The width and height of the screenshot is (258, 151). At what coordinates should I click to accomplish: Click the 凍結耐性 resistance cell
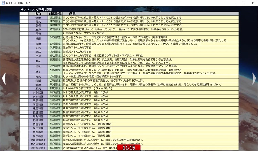[55, 52]
